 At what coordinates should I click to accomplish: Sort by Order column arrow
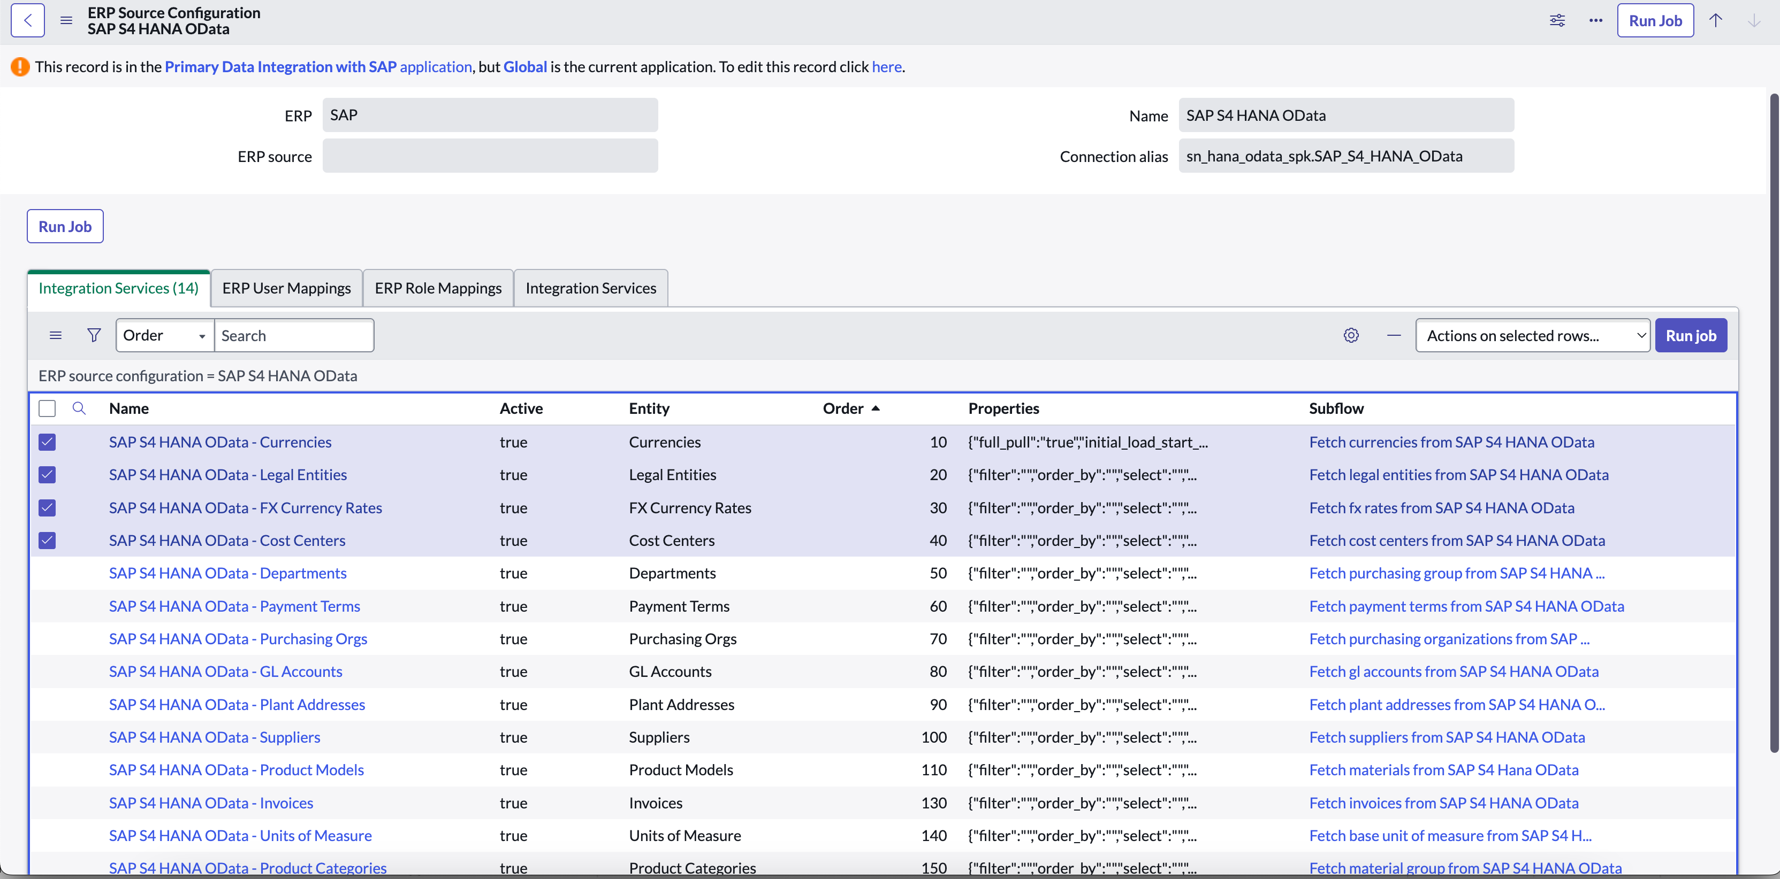[x=876, y=408]
